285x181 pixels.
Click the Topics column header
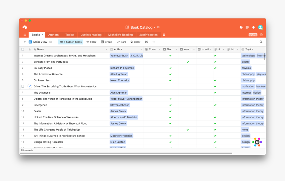tap(253, 49)
